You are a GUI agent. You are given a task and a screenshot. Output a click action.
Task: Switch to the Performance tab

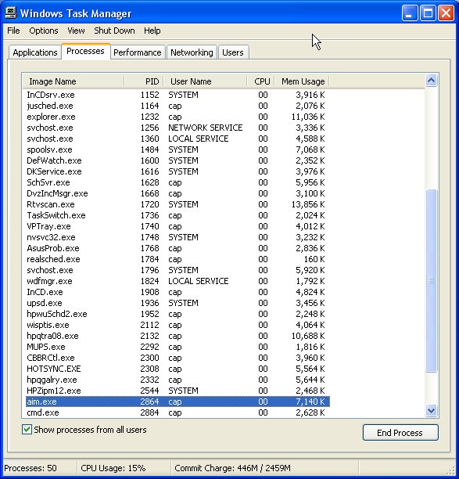click(x=138, y=52)
